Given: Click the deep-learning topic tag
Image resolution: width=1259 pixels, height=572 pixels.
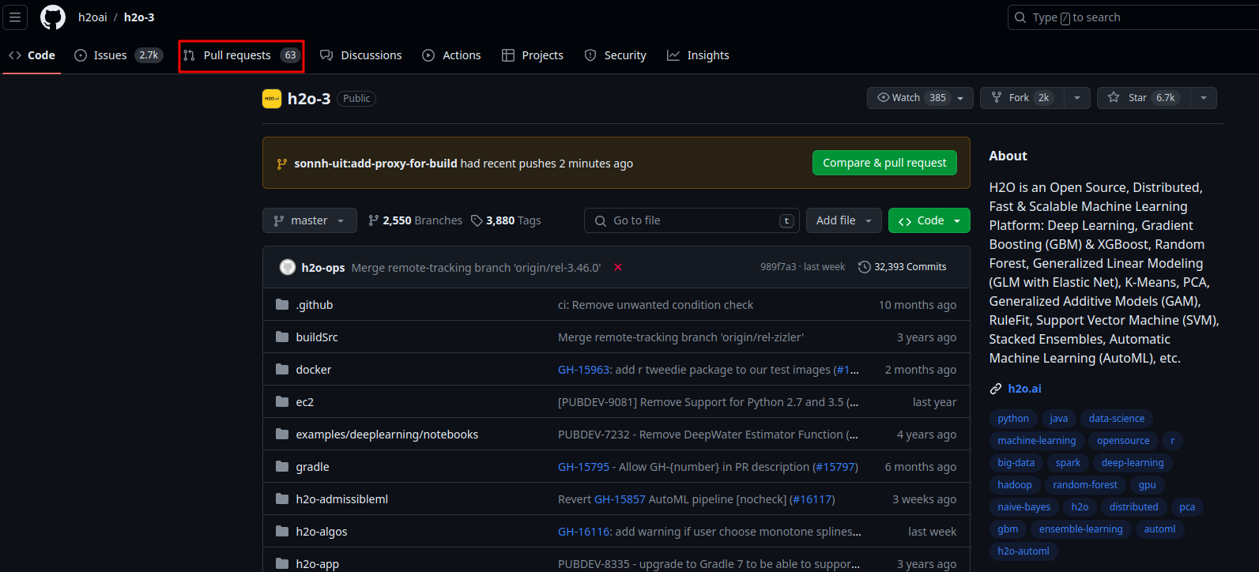Looking at the screenshot, I should point(1133,463).
